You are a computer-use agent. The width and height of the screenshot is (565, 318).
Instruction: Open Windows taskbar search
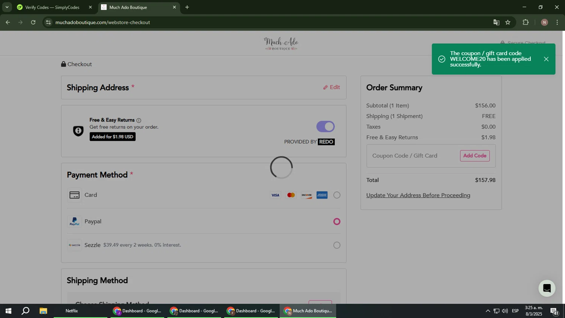pos(26,311)
